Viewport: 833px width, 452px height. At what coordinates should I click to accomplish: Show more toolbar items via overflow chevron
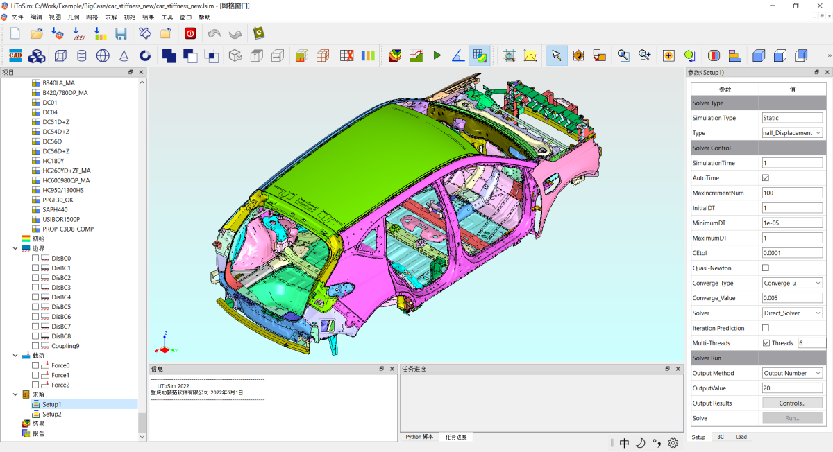(x=829, y=55)
